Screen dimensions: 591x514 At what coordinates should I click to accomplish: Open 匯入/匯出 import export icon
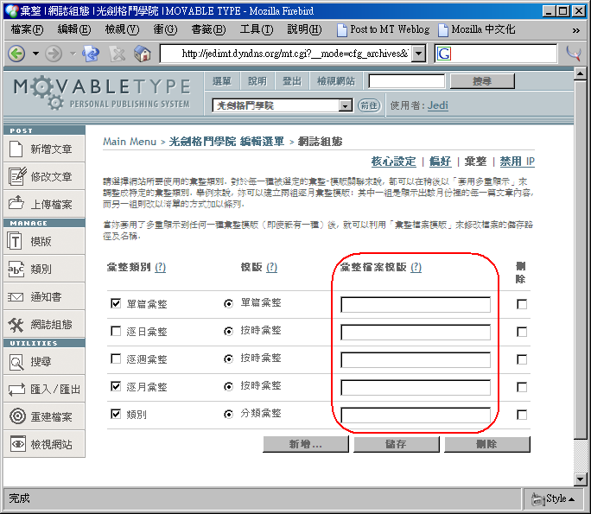click(x=16, y=390)
